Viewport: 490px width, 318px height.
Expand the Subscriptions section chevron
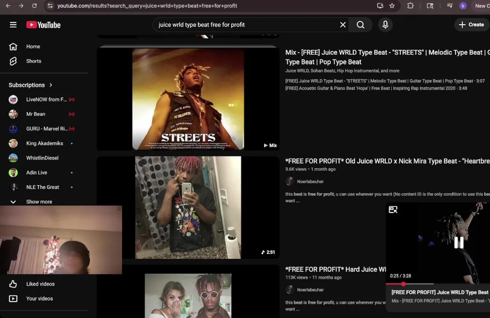(51, 85)
